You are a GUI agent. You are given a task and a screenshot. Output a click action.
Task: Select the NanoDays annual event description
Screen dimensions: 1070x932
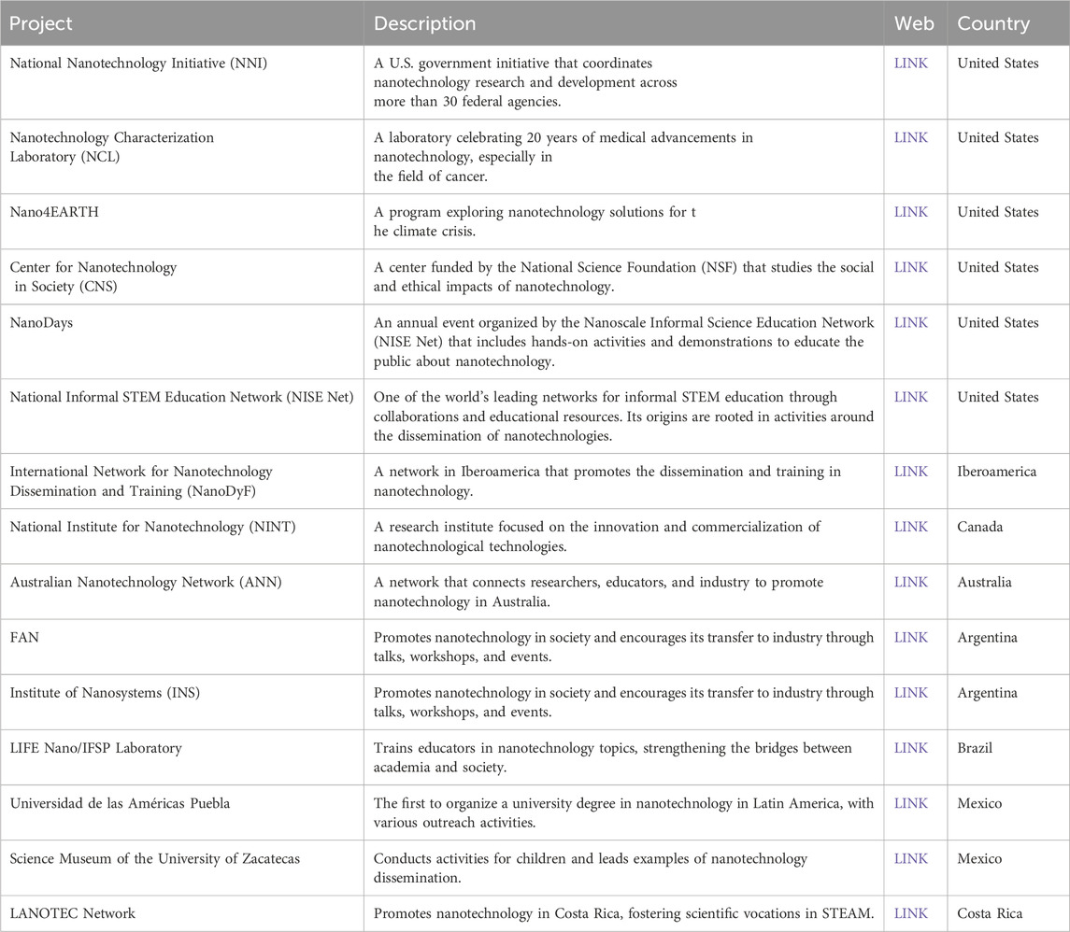click(x=623, y=342)
